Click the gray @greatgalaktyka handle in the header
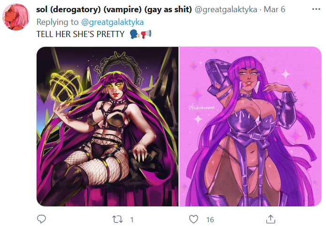326x226 pixels. (x=226, y=9)
